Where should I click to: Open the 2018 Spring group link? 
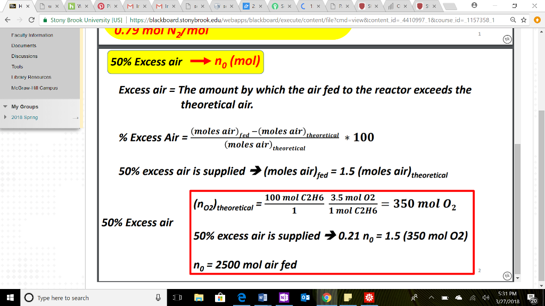[x=24, y=117]
